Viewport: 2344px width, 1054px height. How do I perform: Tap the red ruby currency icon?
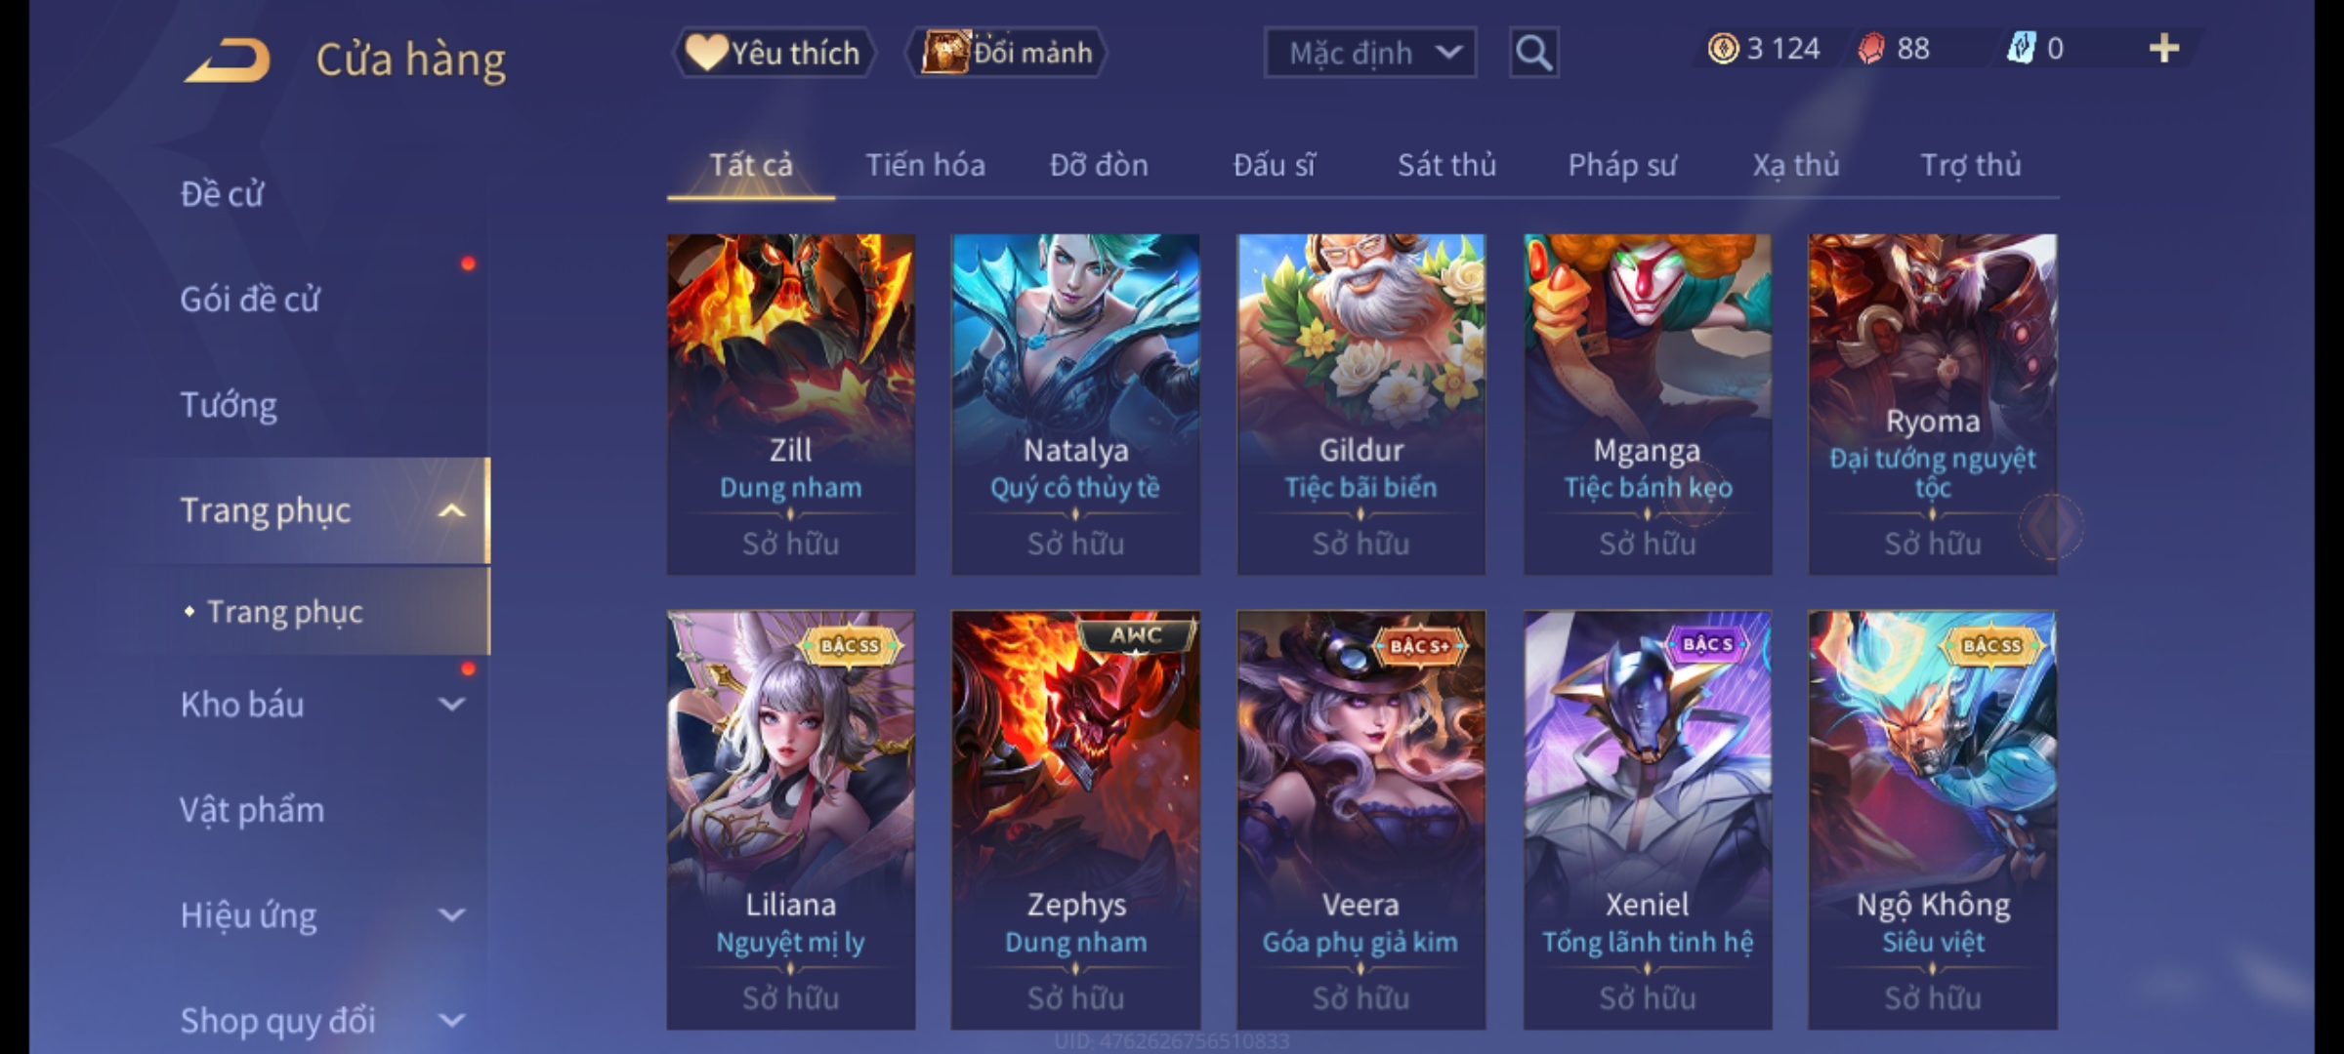tap(1871, 49)
